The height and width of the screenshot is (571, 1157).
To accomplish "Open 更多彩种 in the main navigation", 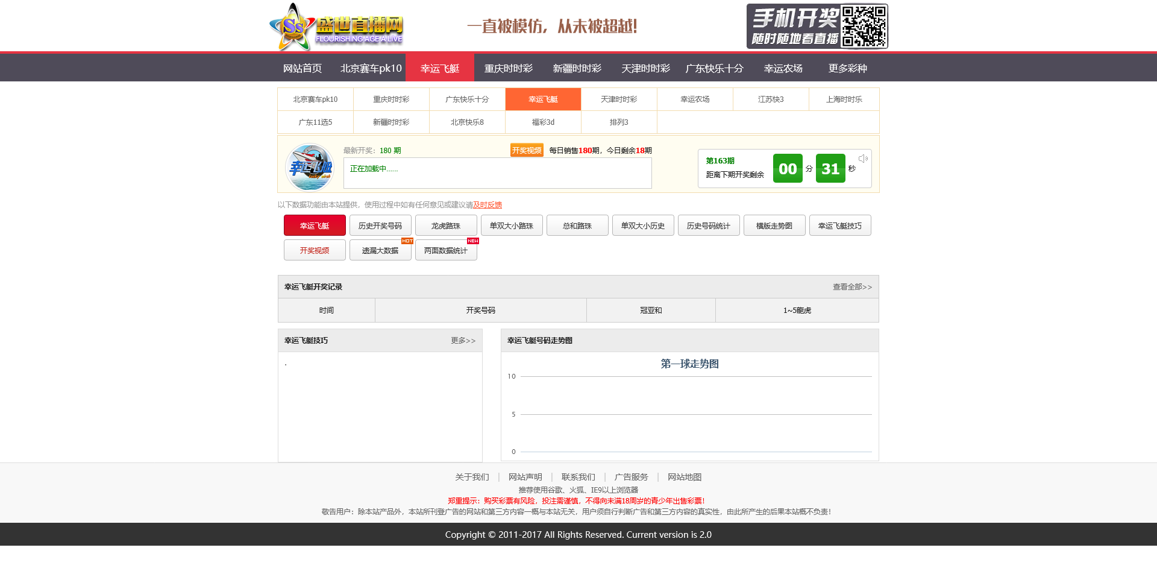I will [x=847, y=68].
